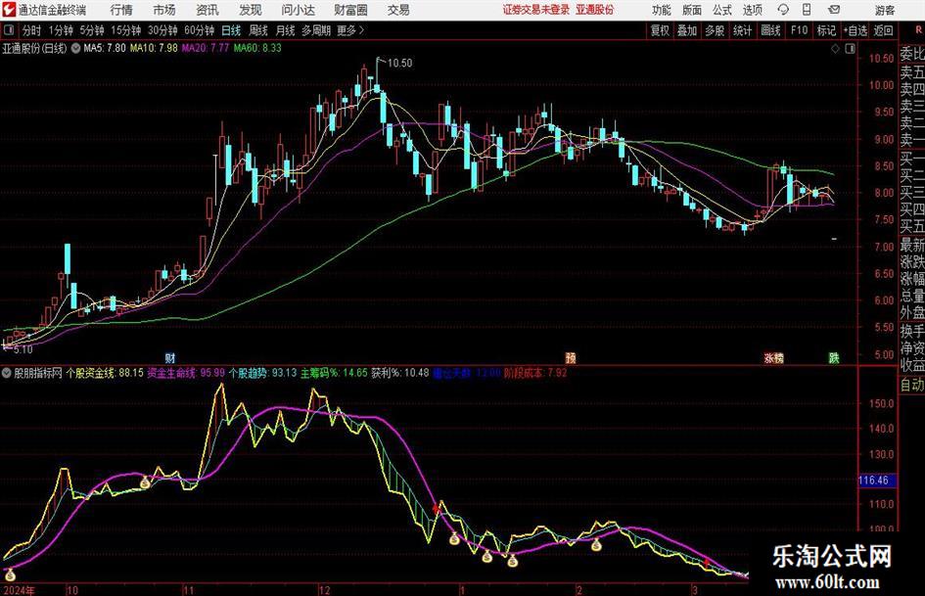
Task: Click the 预 marker on the chart
Action: 571,357
